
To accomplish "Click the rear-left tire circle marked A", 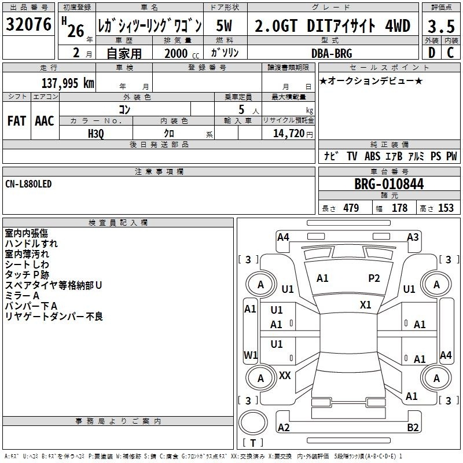I will 260,378.
